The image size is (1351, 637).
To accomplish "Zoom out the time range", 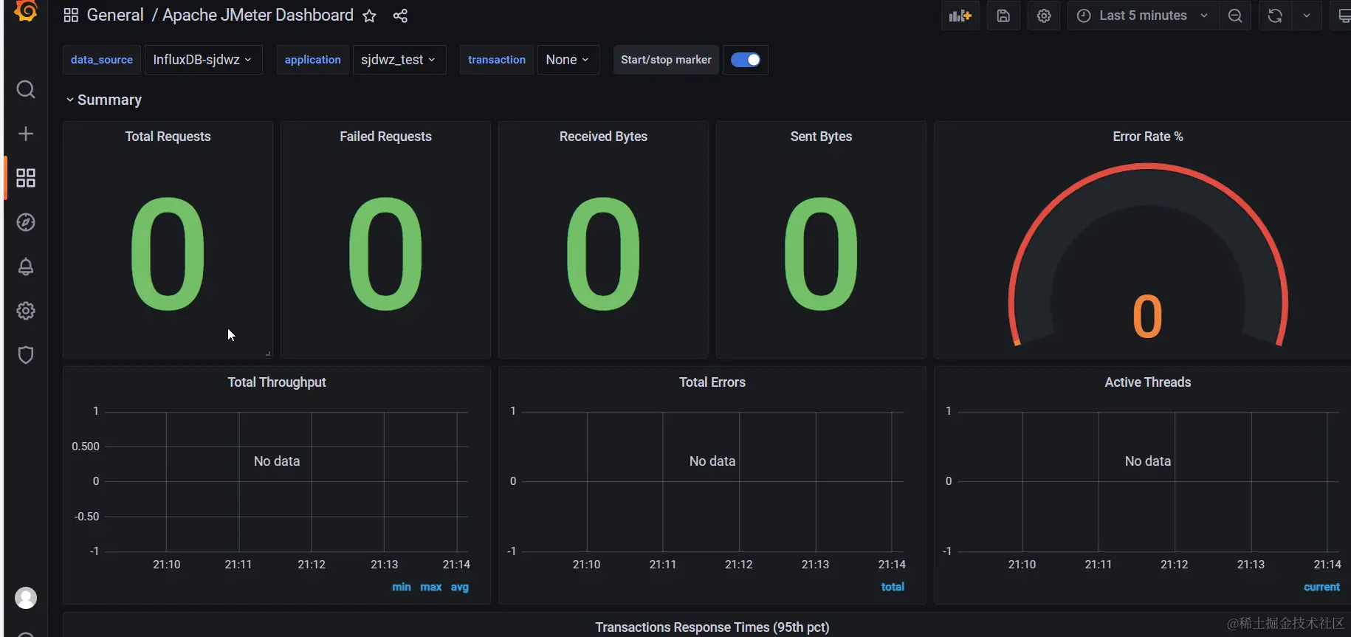I will coord(1235,16).
